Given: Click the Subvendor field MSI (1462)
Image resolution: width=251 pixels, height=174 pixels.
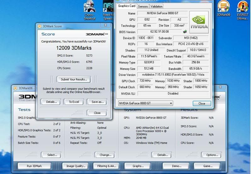Looking at the screenshot, I should tap(191, 38).
